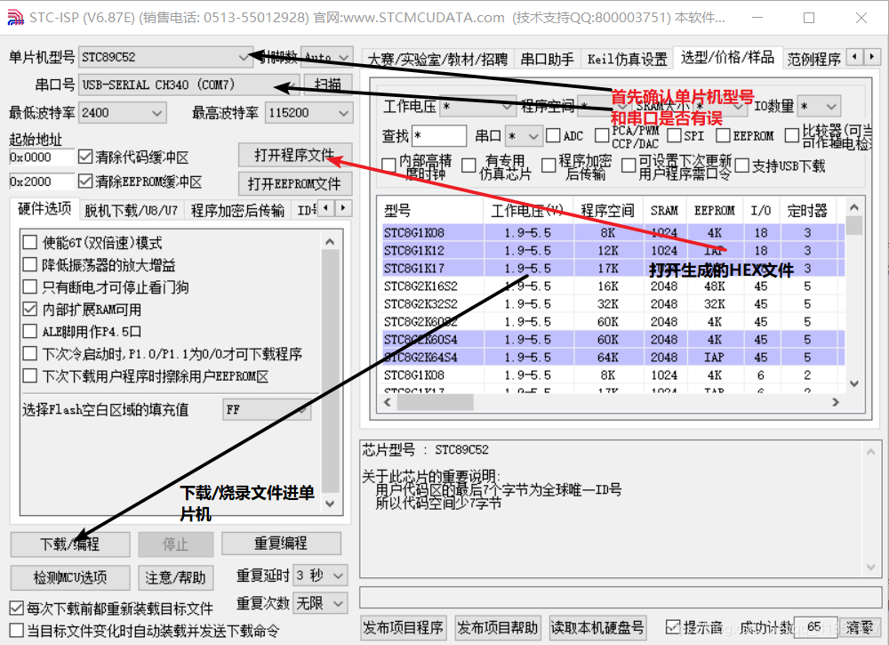Click 打开EEPROM文件 button

(x=295, y=184)
